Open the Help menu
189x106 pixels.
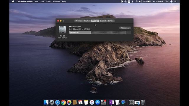(x=64, y=1)
